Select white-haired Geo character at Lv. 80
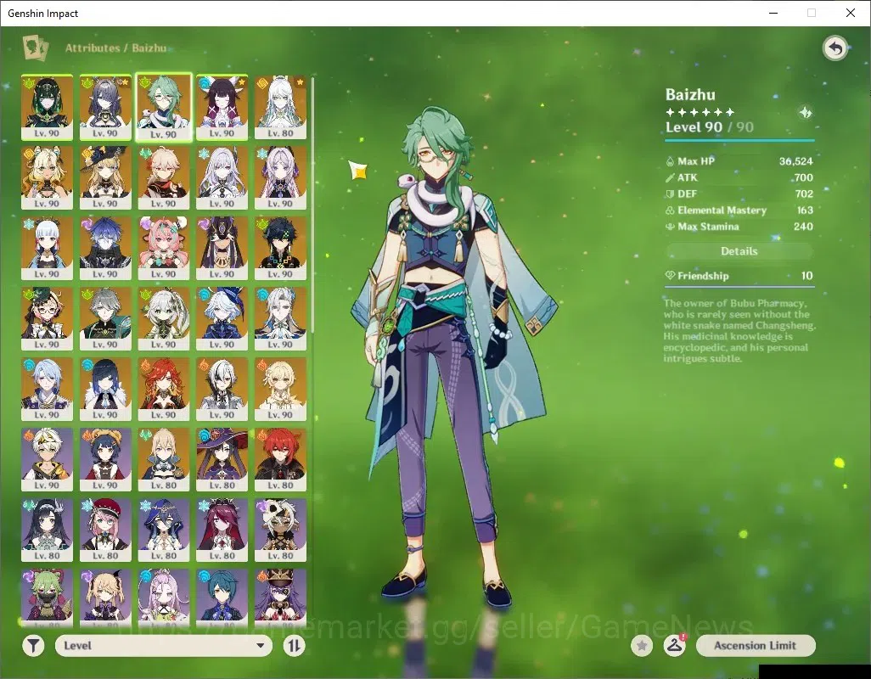 tap(280, 107)
